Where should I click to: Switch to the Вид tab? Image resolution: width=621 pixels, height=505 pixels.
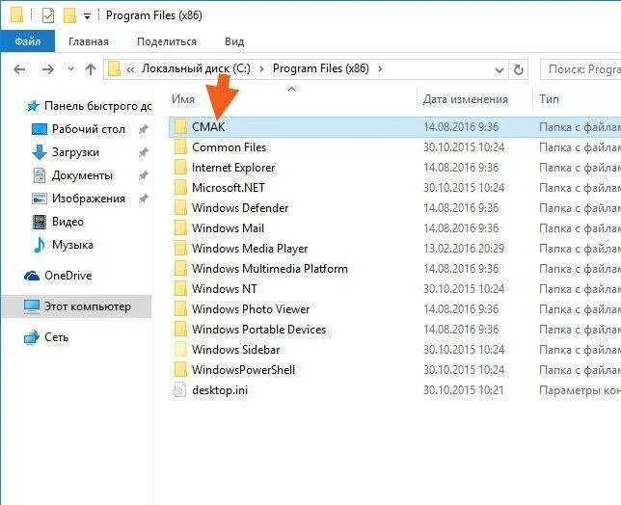click(234, 41)
